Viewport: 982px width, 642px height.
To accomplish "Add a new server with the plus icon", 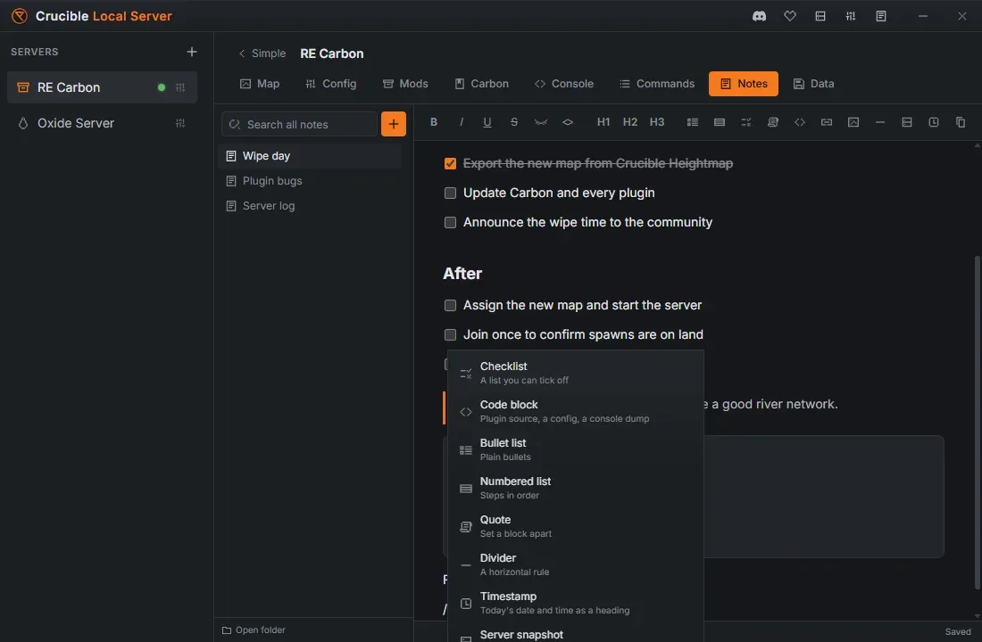I will coord(192,52).
